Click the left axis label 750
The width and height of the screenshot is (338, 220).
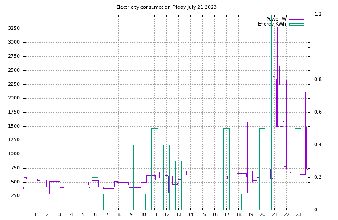[x=15, y=168]
